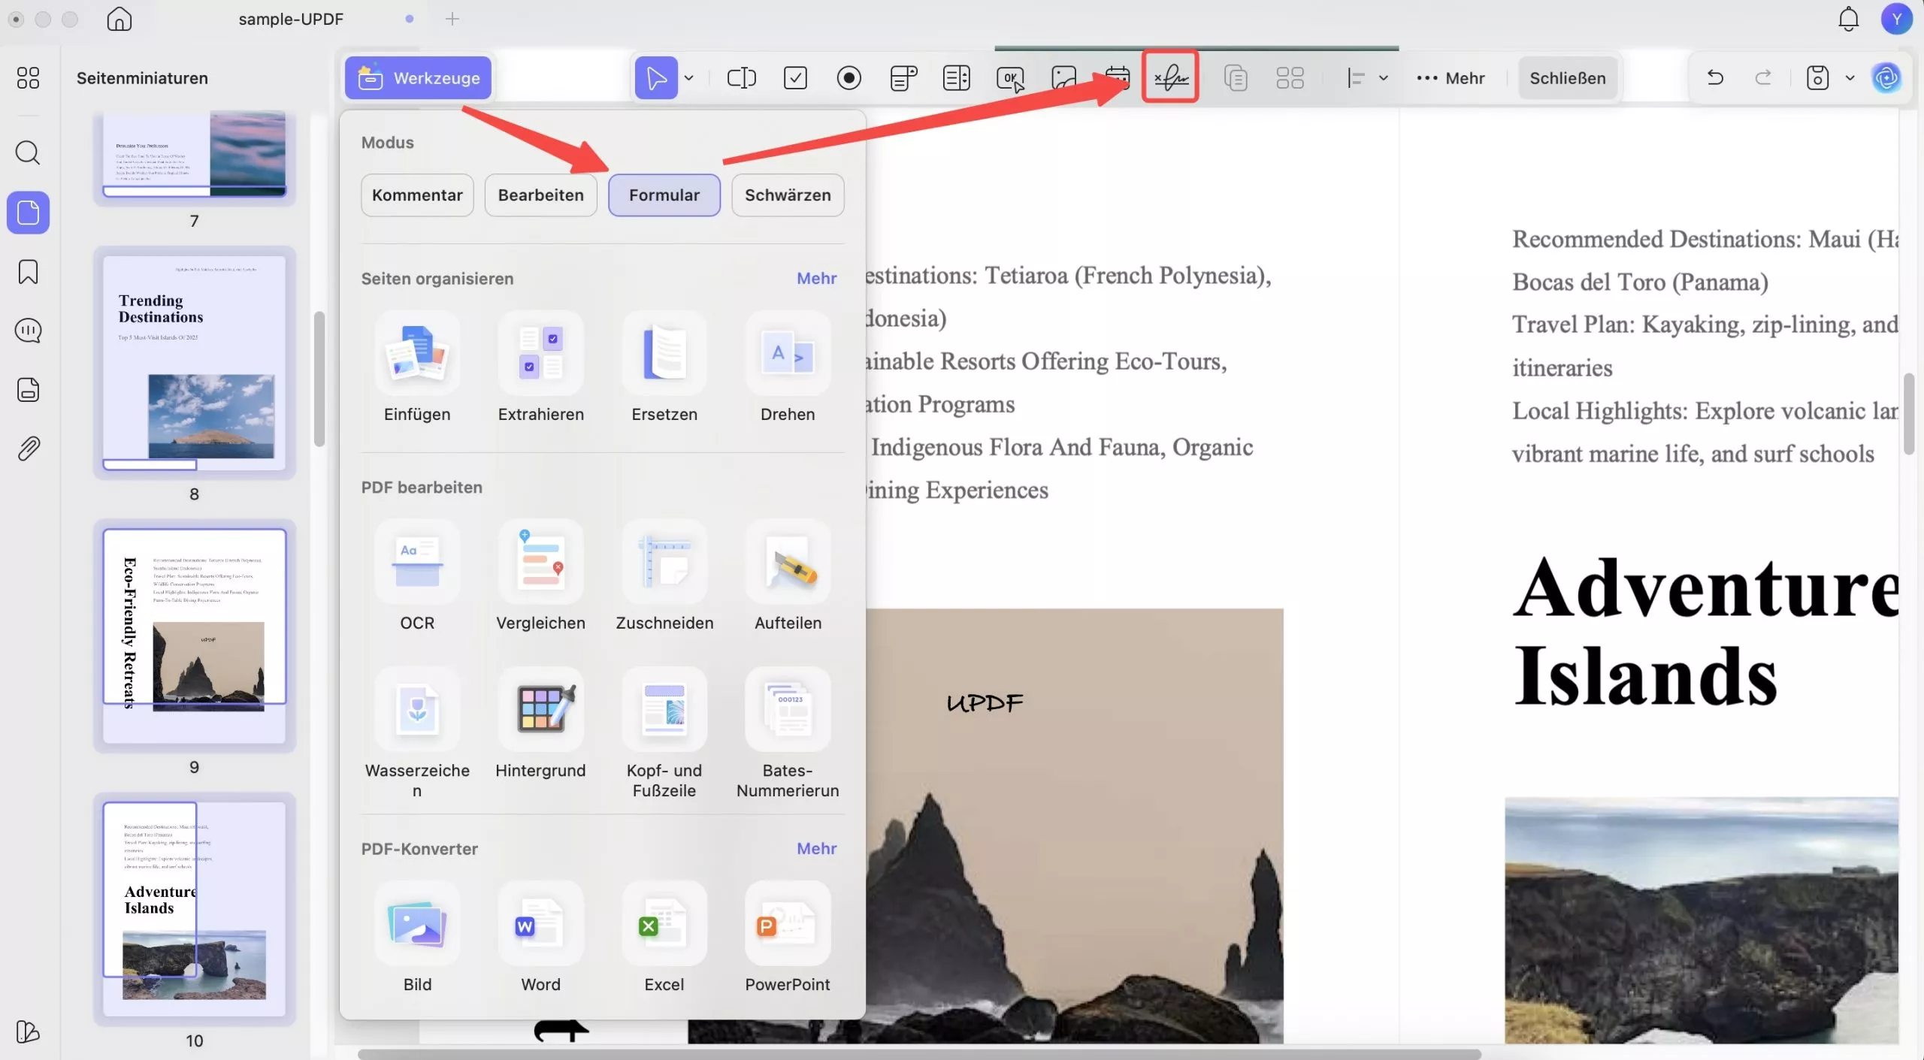The width and height of the screenshot is (1924, 1060).
Task: Click the undo arrow
Action: [1715, 77]
